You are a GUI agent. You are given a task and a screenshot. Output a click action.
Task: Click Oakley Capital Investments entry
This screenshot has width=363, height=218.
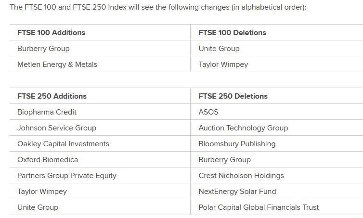(x=63, y=144)
